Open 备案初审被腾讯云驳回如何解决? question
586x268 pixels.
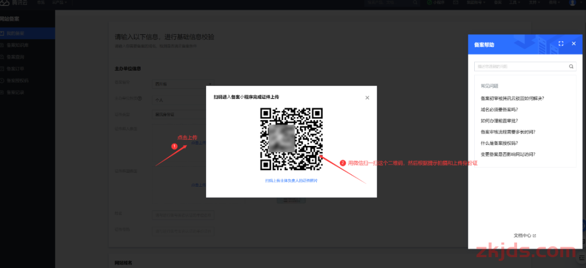512,98
